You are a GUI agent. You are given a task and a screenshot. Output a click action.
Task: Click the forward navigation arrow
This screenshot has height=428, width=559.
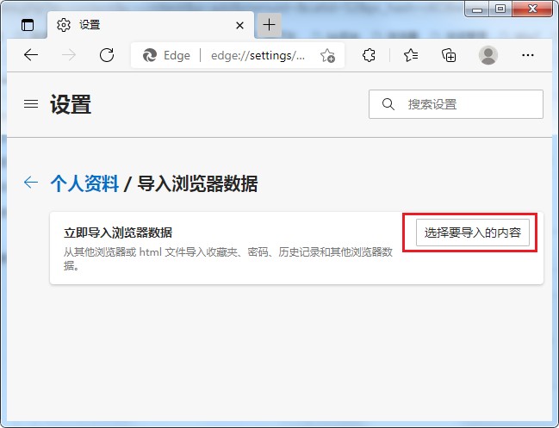[69, 55]
